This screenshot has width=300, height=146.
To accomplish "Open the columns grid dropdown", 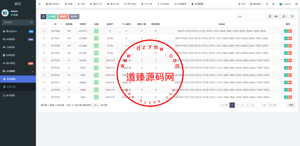I will (x=277, y=17).
